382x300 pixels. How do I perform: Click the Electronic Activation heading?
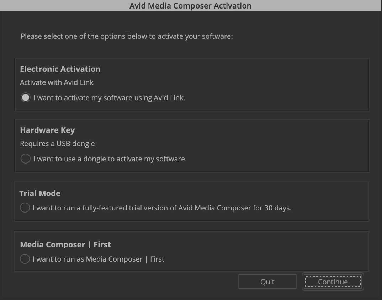(60, 69)
